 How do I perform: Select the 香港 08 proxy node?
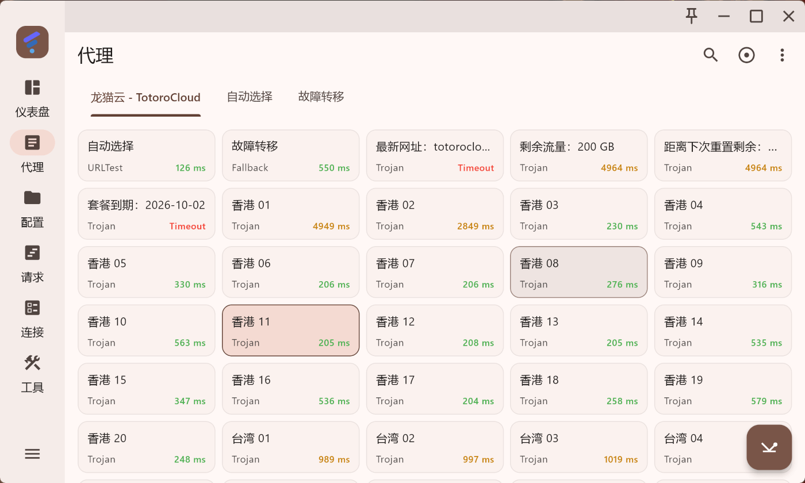pyautogui.click(x=578, y=273)
